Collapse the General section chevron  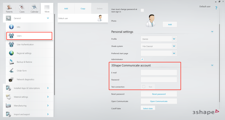[x=48, y=18]
